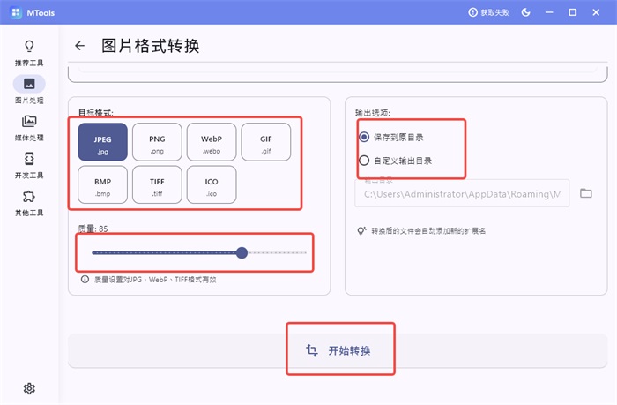
Task: Choose WebP as target format
Action: [212, 142]
